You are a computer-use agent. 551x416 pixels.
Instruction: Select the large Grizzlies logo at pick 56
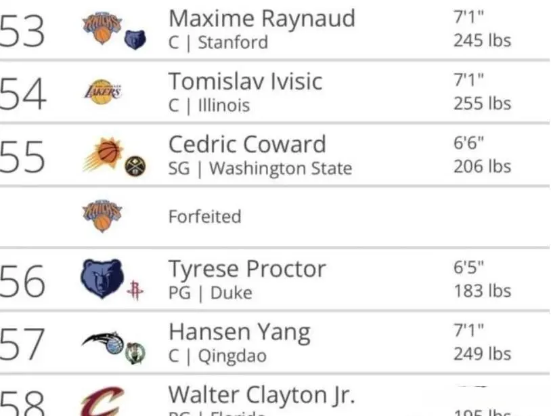pos(102,278)
